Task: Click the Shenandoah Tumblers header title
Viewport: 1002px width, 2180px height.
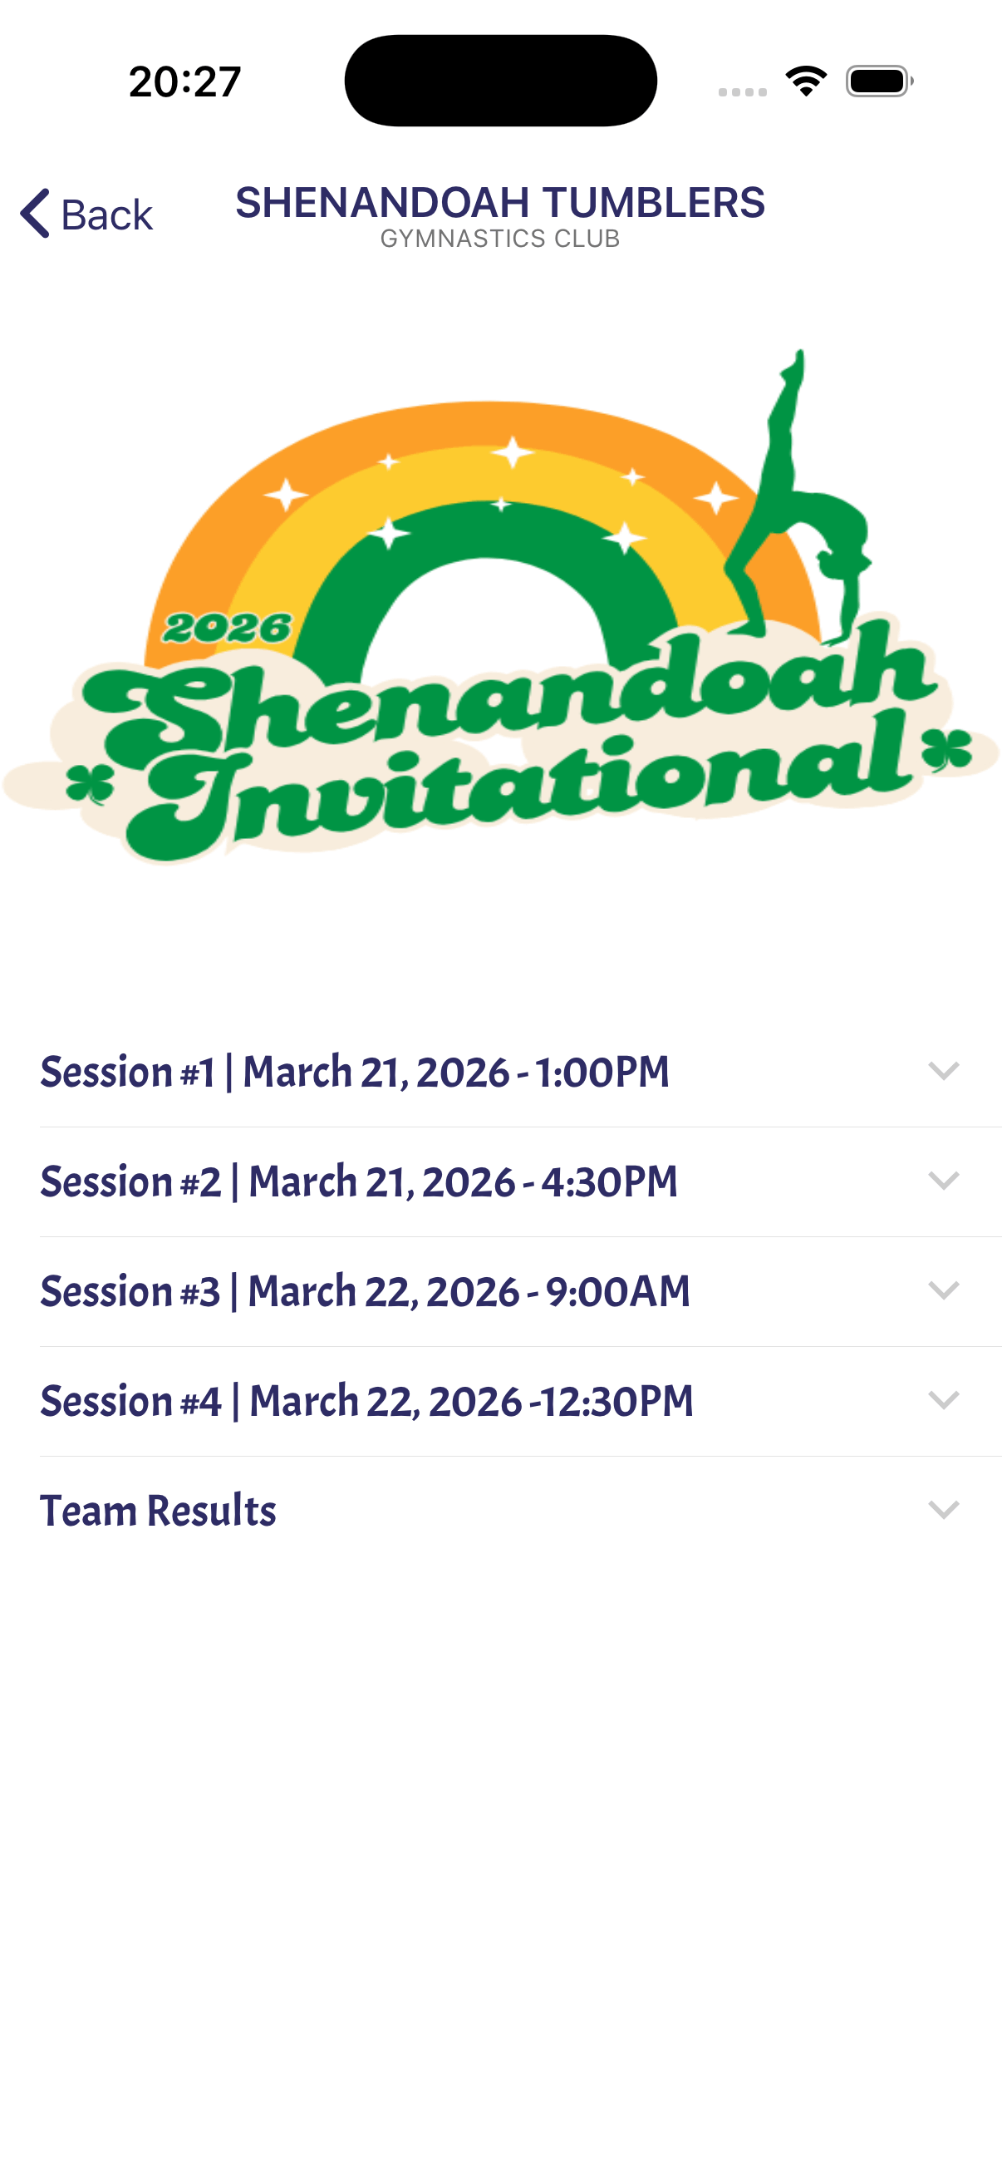Action: [x=499, y=203]
